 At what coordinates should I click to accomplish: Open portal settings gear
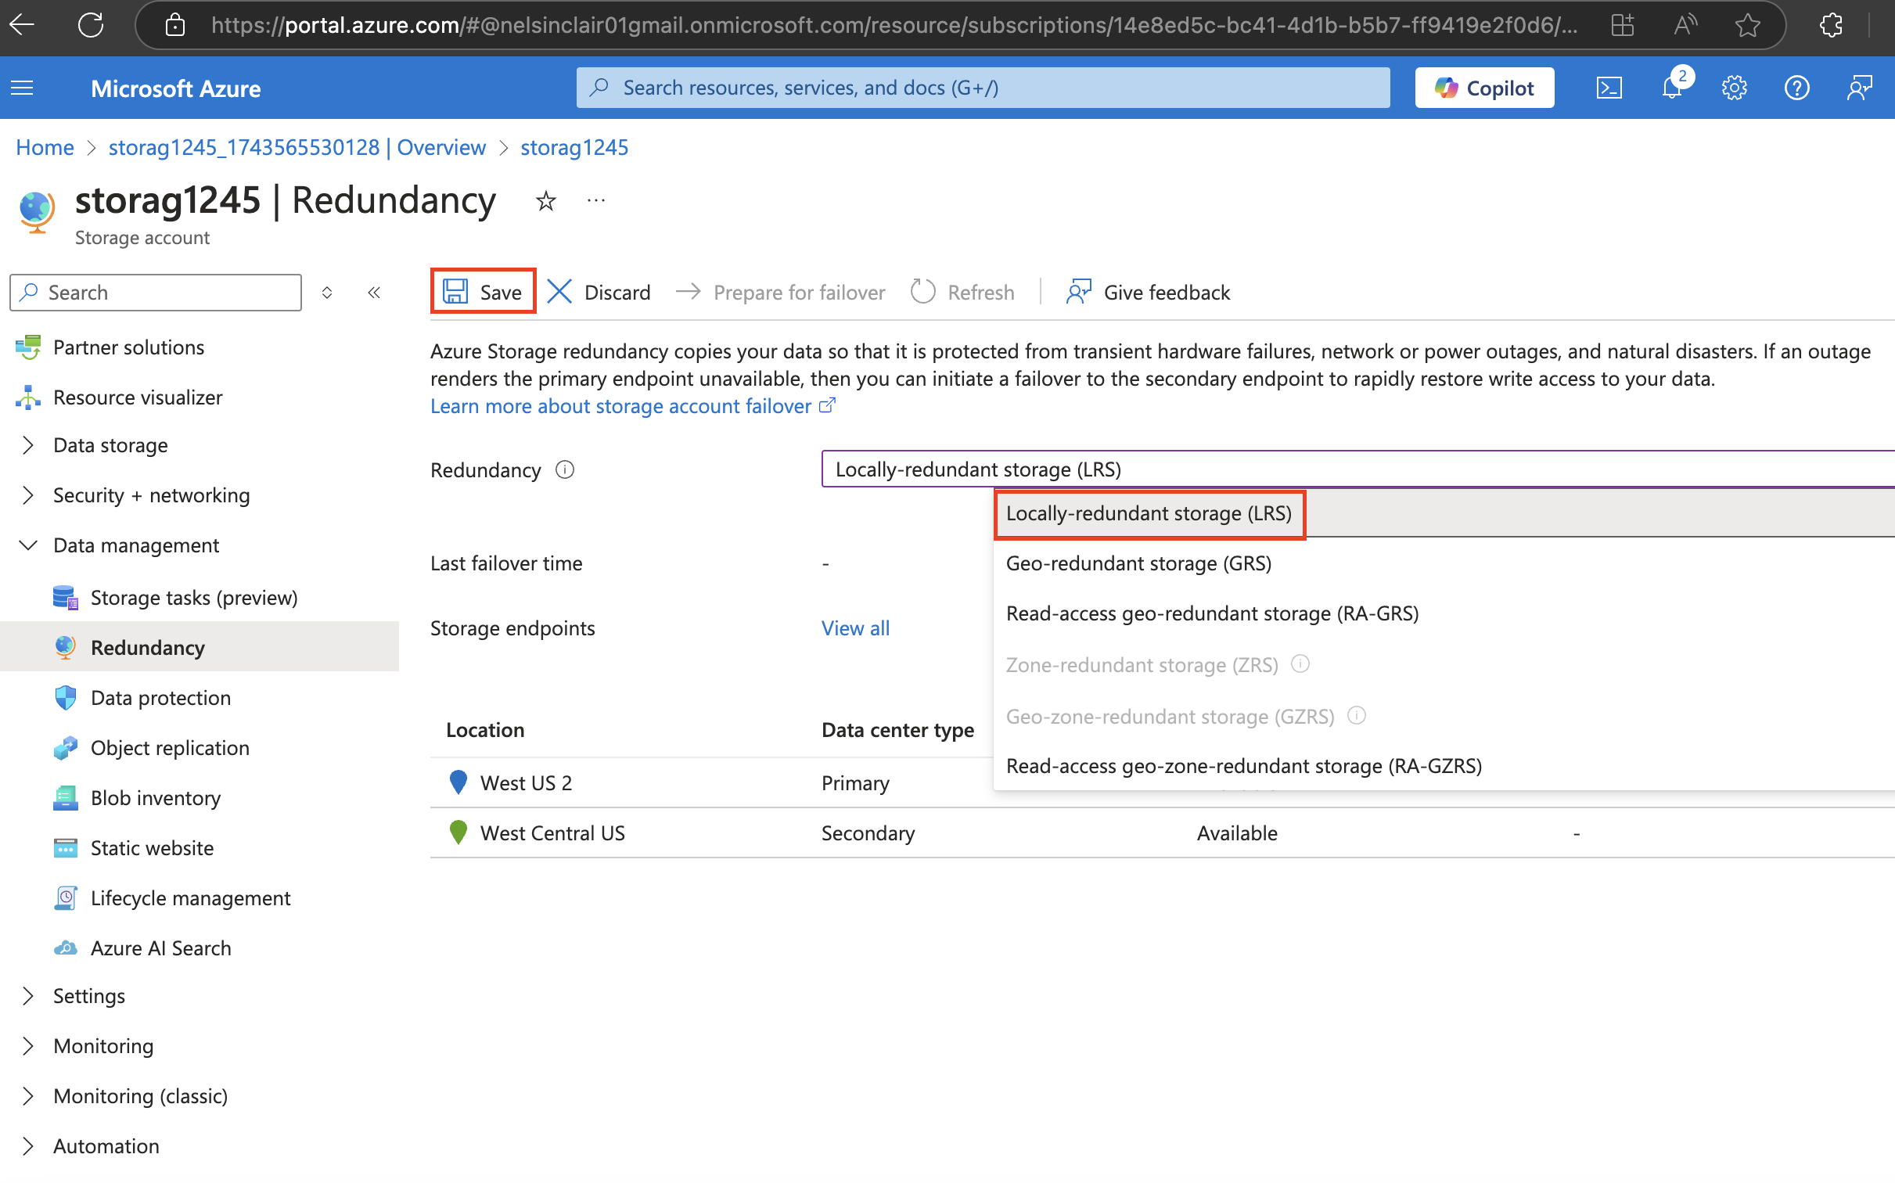(1735, 88)
